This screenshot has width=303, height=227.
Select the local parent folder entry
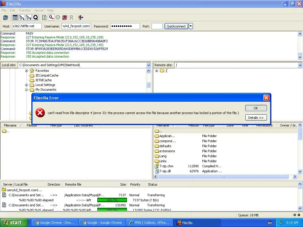pos(6,131)
